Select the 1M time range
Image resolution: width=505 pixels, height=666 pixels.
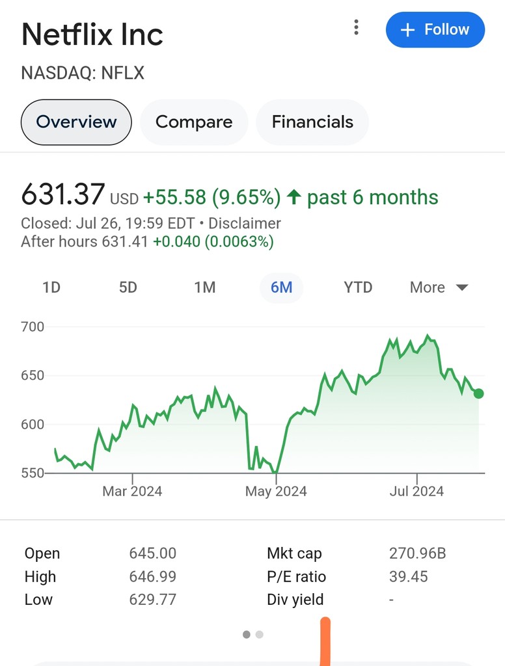[x=205, y=287]
